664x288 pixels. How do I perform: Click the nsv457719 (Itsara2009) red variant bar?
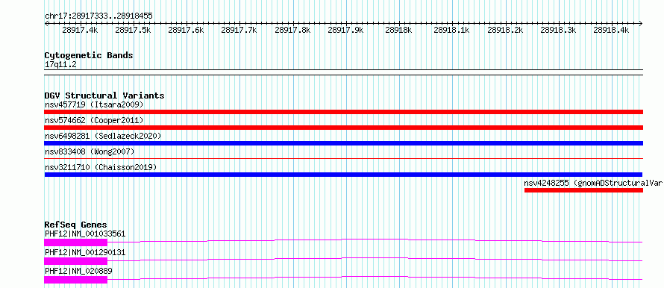pyautogui.click(x=343, y=112)
